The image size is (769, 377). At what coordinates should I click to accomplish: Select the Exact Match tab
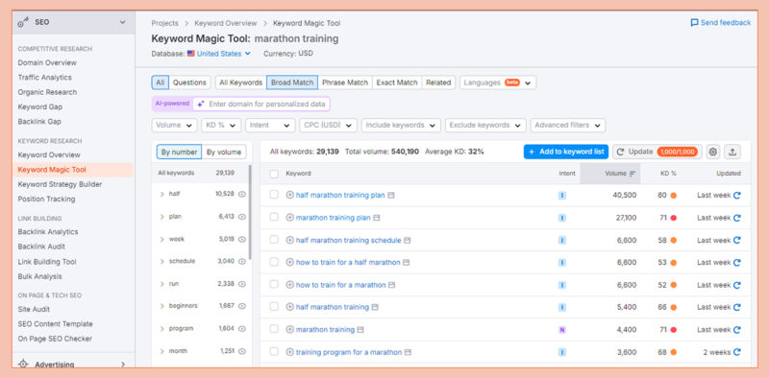click(397, 82)
